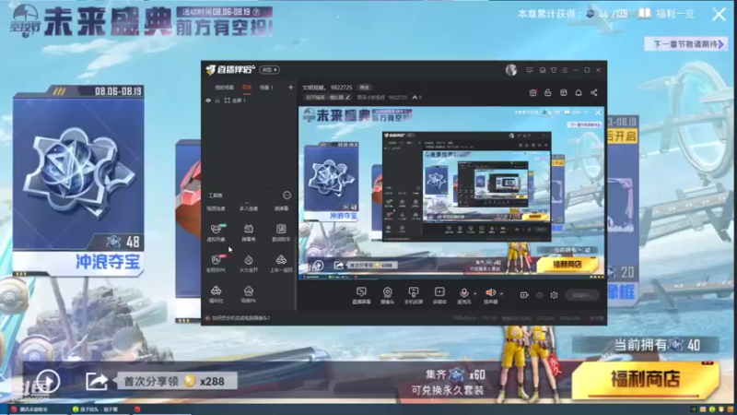Open the user avatar in the title bar
This screenshot has height=415, width=737.
[511, 70]
